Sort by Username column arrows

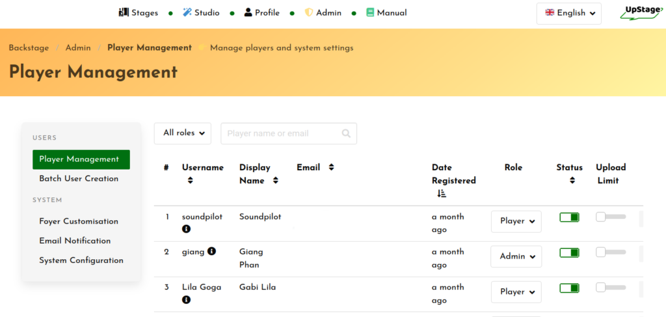click(x=191, y=181)
